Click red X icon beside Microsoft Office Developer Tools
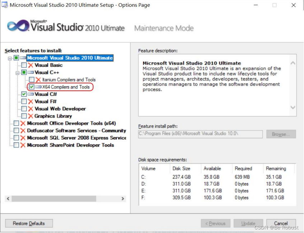 [23, 123]
